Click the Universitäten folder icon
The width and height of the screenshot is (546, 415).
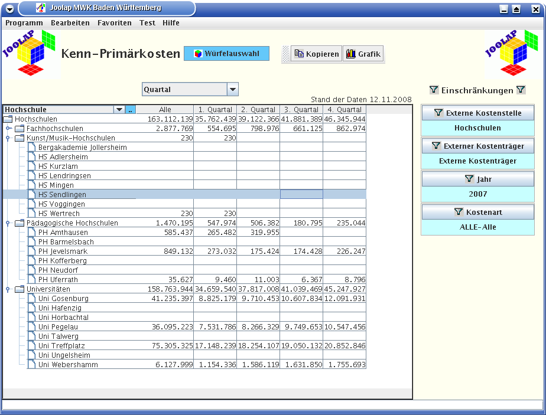(19, 289)
